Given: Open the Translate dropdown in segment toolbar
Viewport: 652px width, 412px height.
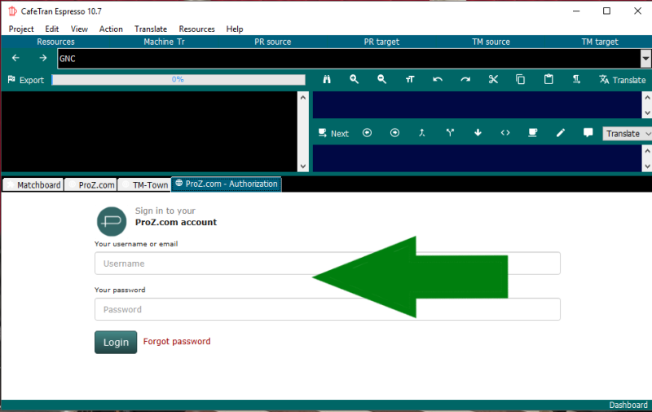Looking at the screenshot, I should click(627, 134).
